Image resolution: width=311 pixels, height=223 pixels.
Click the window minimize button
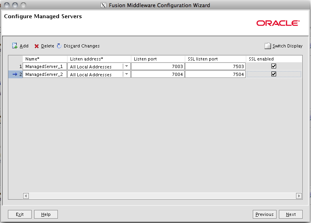coord(15,5)
